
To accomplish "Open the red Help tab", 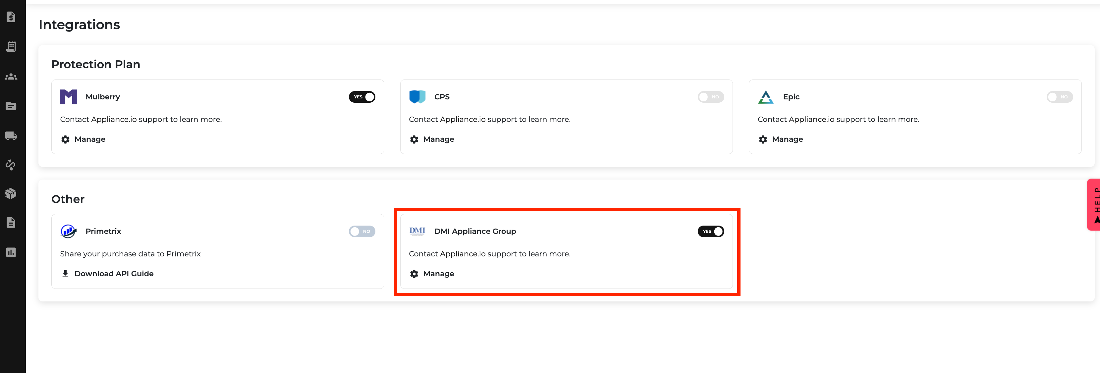I will [x=1094, y=205].
